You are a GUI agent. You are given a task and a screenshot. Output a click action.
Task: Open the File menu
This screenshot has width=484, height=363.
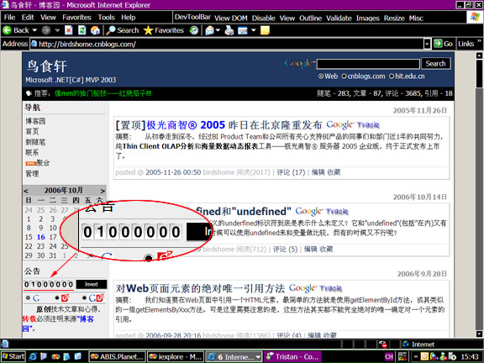click(x=9, y=18)
